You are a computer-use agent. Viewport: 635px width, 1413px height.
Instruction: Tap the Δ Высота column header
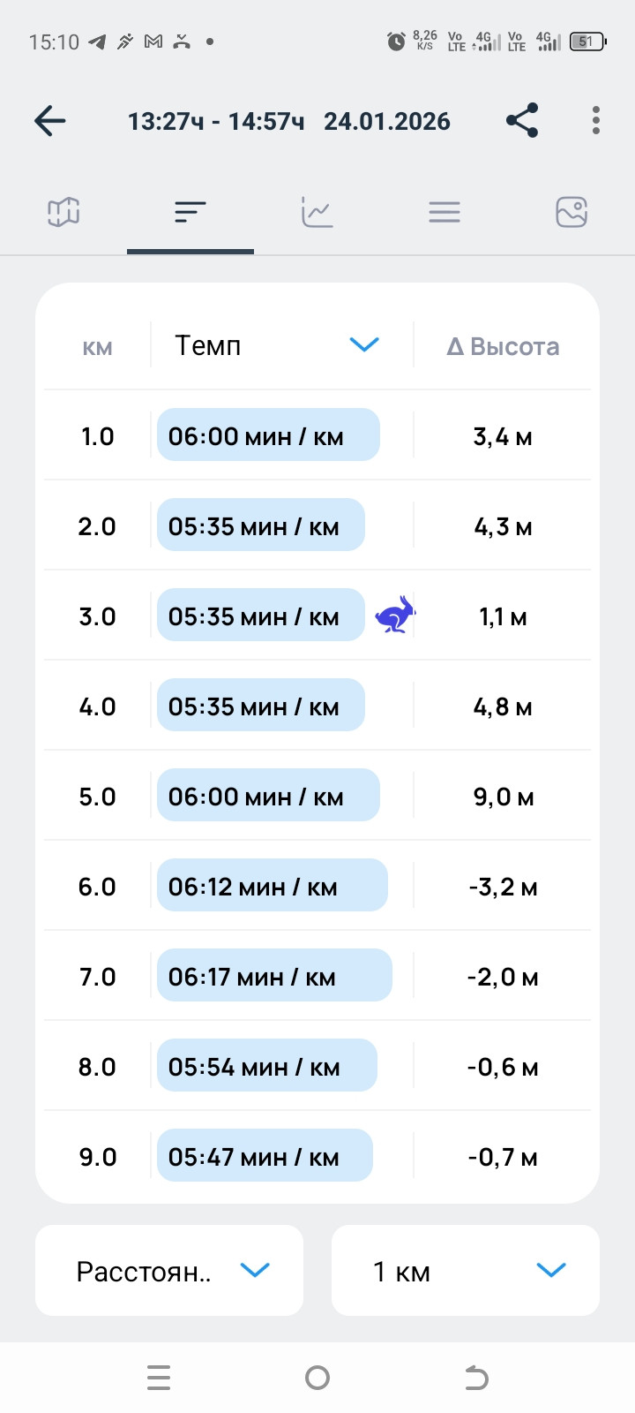point(503,346)
